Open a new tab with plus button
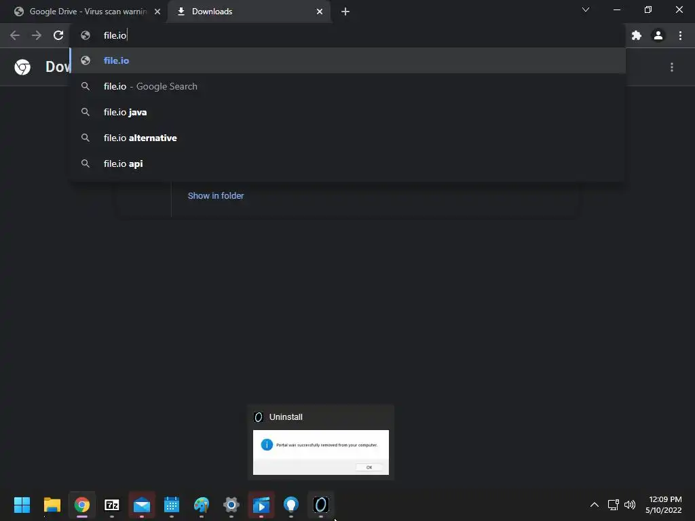The height and width of the screenshot is (521, 695). point(345,12)
